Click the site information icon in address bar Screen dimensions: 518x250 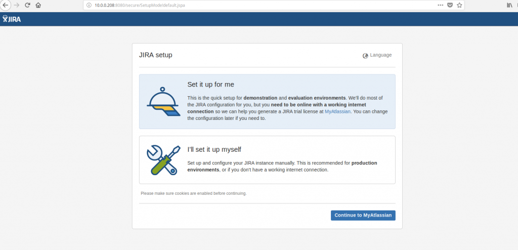click(x=89, y=5)
